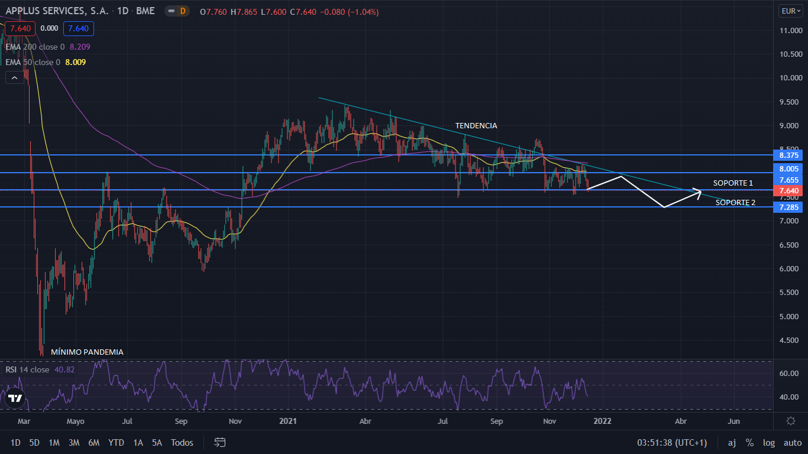Open the go-to-date calendar icon
Screen dimensions: 808x454
point(220,442)
